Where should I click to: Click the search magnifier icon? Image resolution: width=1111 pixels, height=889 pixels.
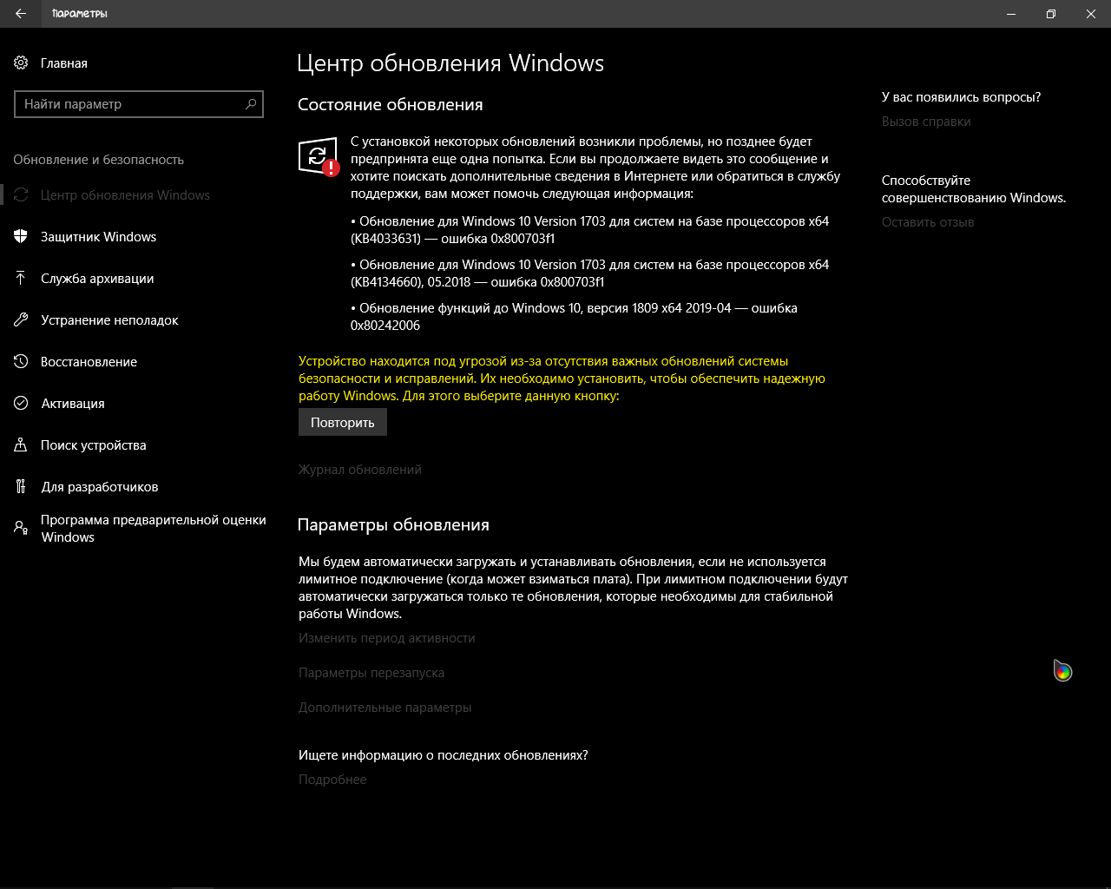point(251,104)
